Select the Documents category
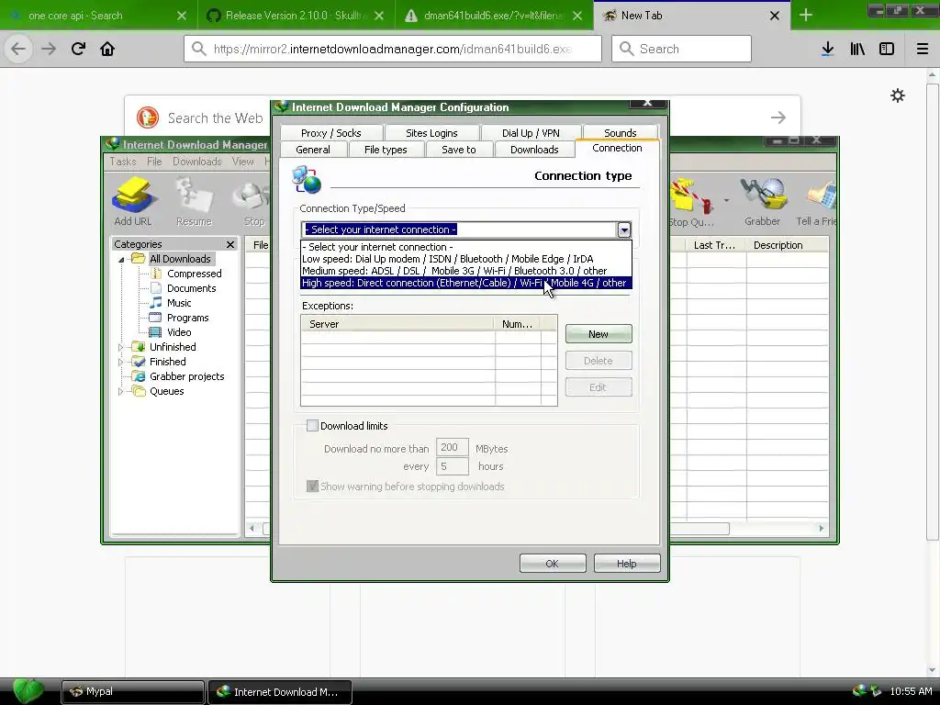This screenshot has height=705, width=940. [191, 288]
